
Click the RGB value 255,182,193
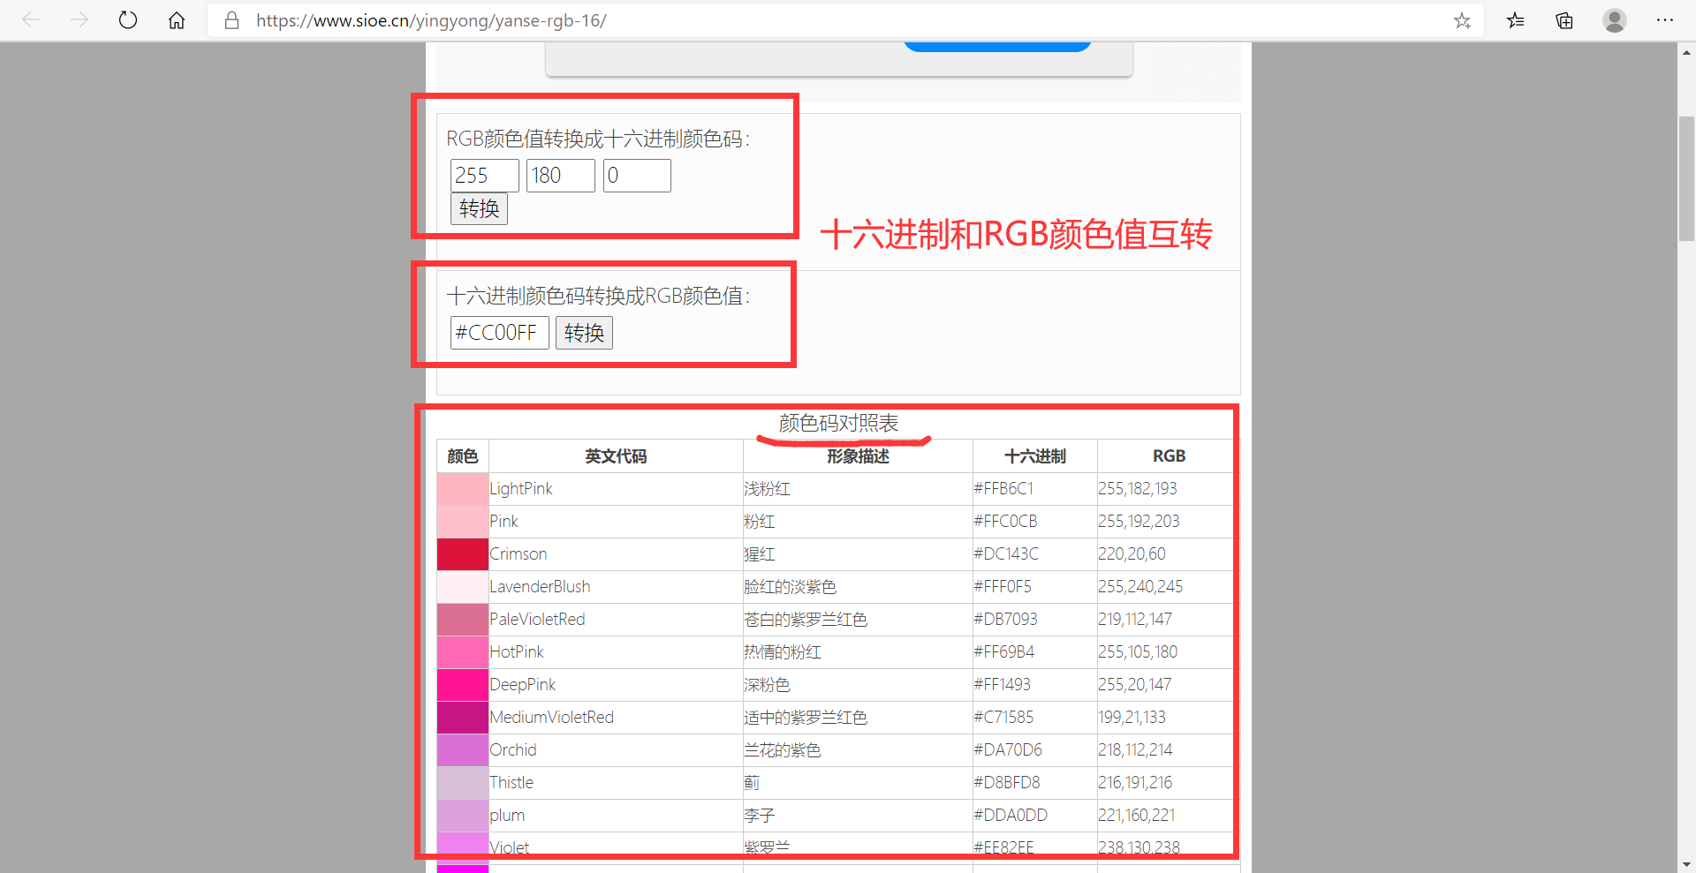click(1138, 489)
